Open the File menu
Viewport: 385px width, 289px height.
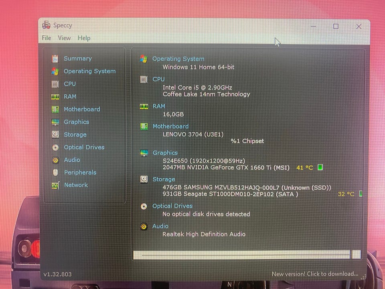[x=47, y=38]
